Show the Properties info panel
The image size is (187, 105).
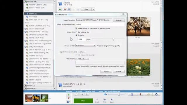[156, 94]
